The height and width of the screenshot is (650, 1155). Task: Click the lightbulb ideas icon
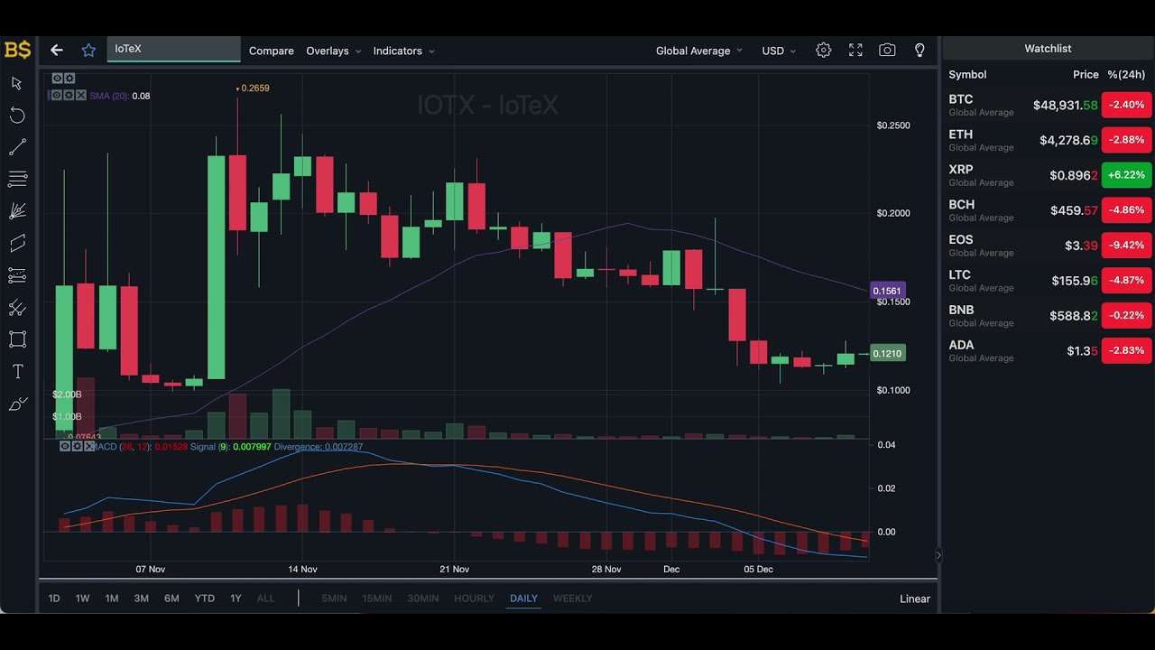click(919, 51)
